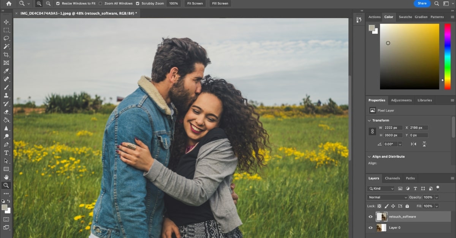Click the Home icon in options bar
Viewport: 456px width, 238px height.
[9, 3]
